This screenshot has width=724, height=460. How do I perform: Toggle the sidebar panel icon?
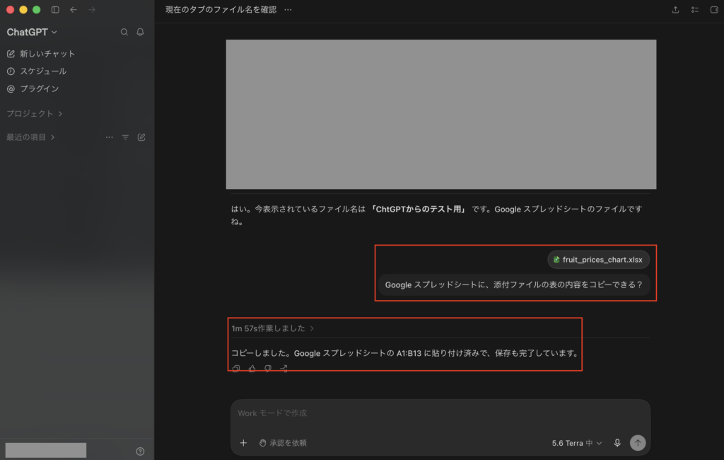(x=55, y=10)
